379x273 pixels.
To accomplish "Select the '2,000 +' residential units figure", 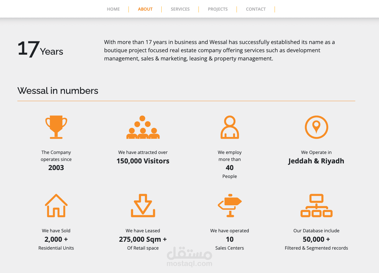I will 56,239.
